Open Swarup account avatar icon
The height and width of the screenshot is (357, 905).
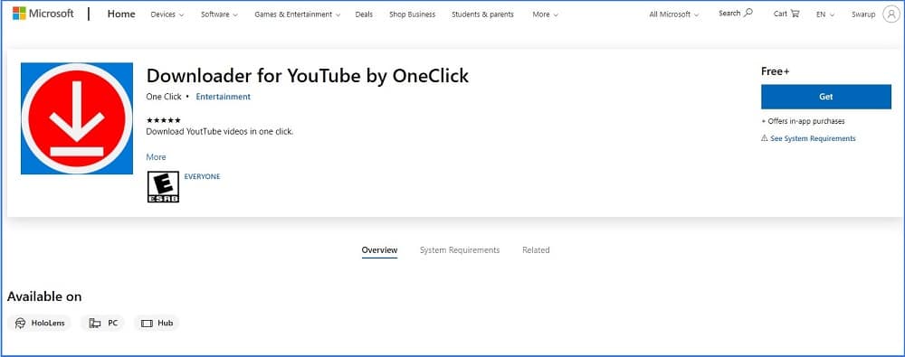(x=891, y=14)
